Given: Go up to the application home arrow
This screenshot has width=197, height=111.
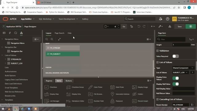Looking at the screenshot, I should 4,27.
